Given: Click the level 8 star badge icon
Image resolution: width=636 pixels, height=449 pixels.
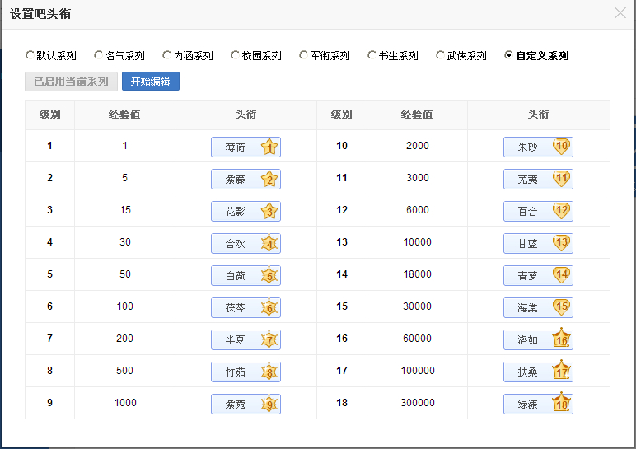Looking at the screenshot, I should point(269,372).
